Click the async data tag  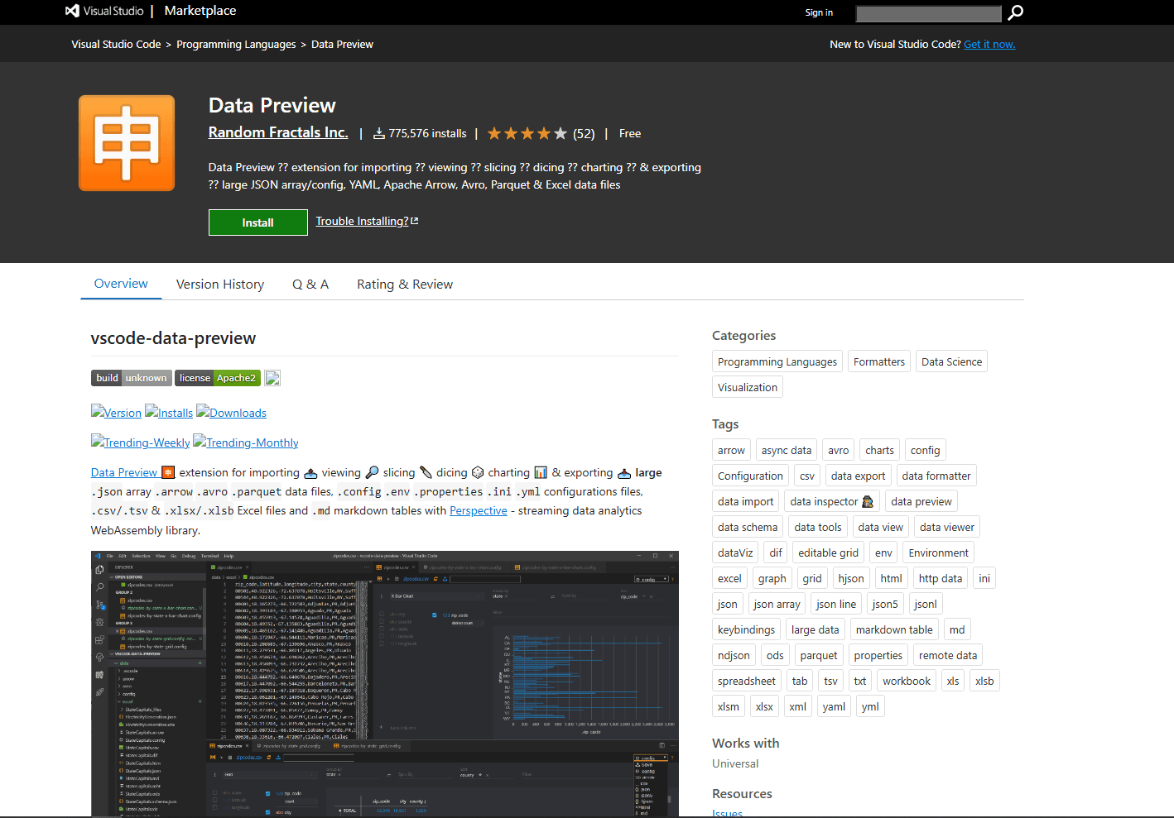pos(787,450)
